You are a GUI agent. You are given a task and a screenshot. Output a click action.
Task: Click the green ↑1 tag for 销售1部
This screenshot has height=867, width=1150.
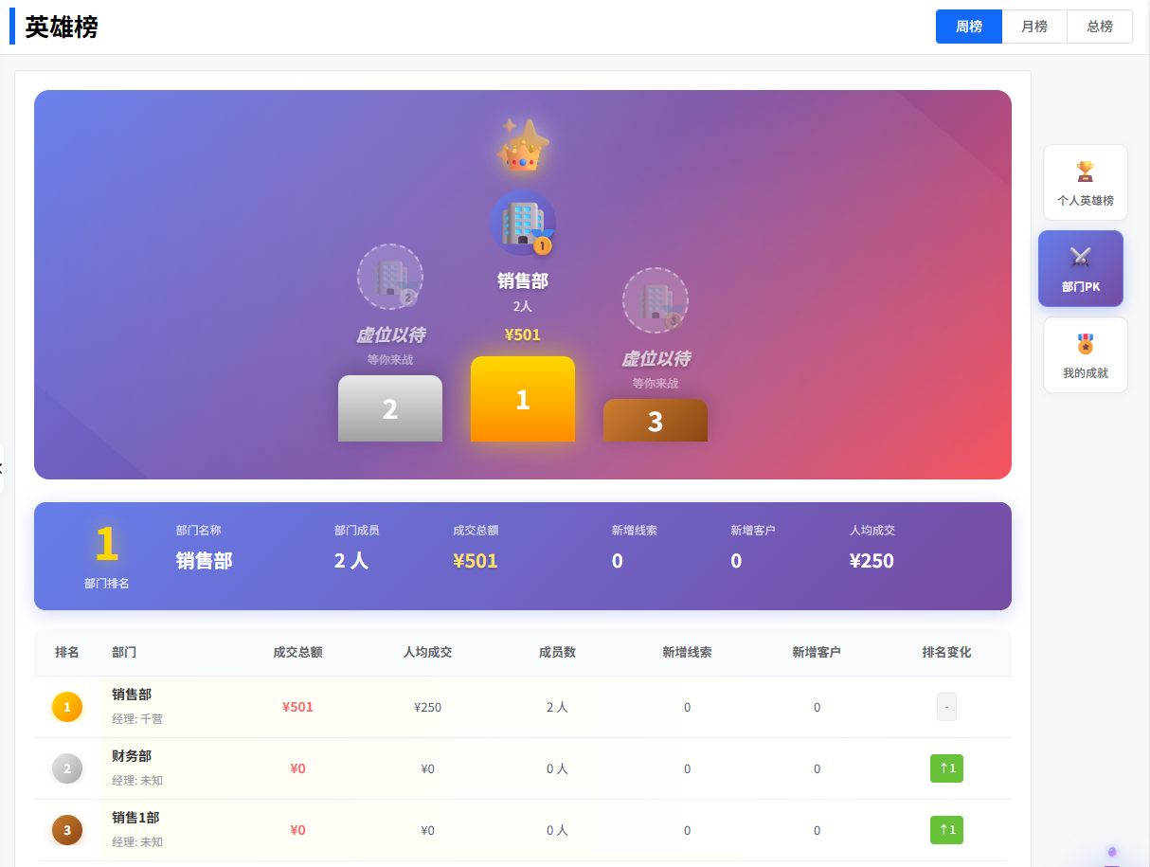[946, 830]
